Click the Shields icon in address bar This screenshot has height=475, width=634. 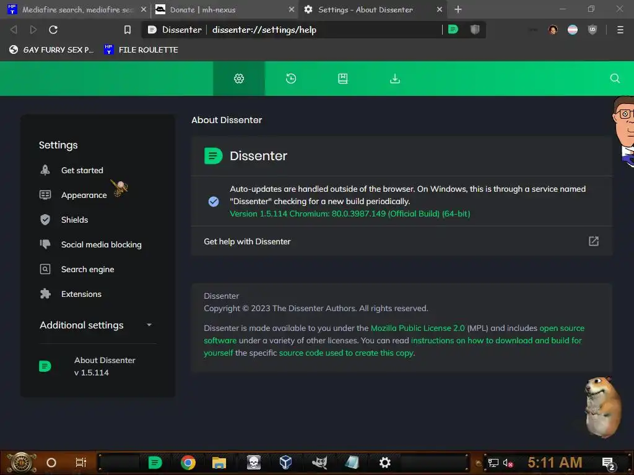pos(475,29)
